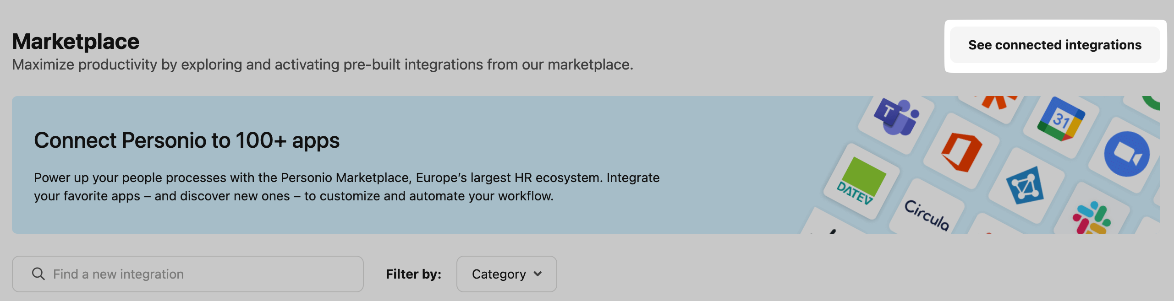The width and height of the screenshot is (1174, 301).
Task: Open See connected integrations
Action: [x=1054, y=45]
